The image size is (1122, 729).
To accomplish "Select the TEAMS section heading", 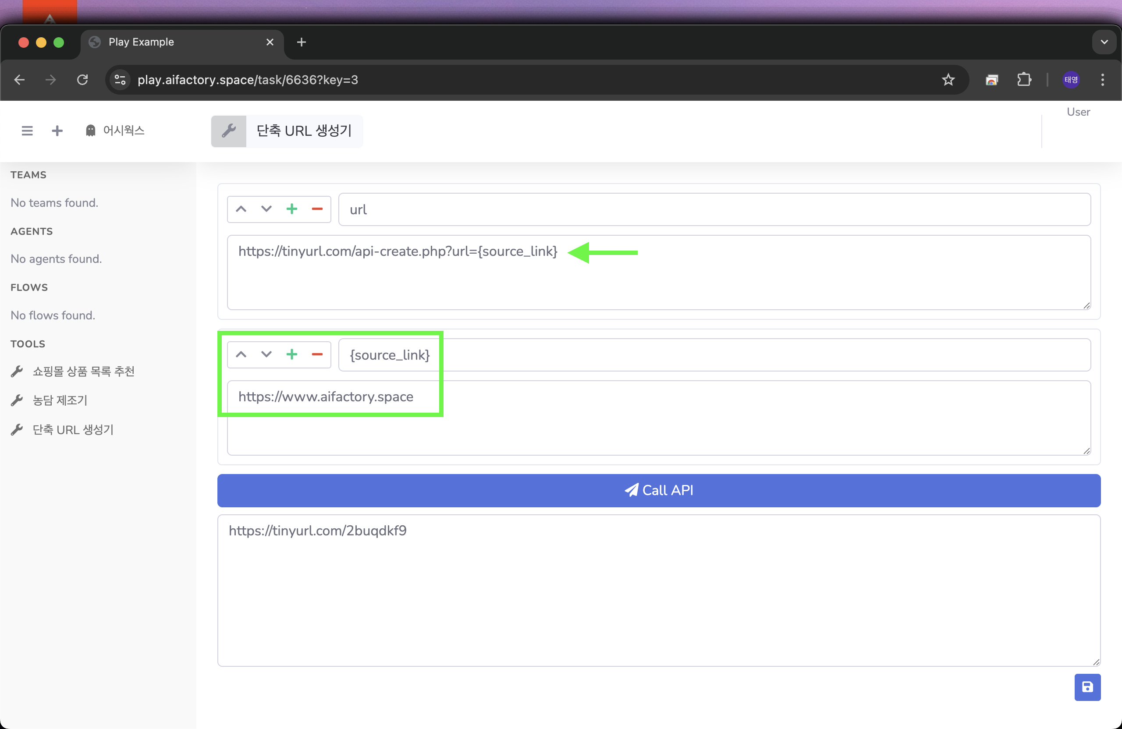I will click(x=28, y=175).
